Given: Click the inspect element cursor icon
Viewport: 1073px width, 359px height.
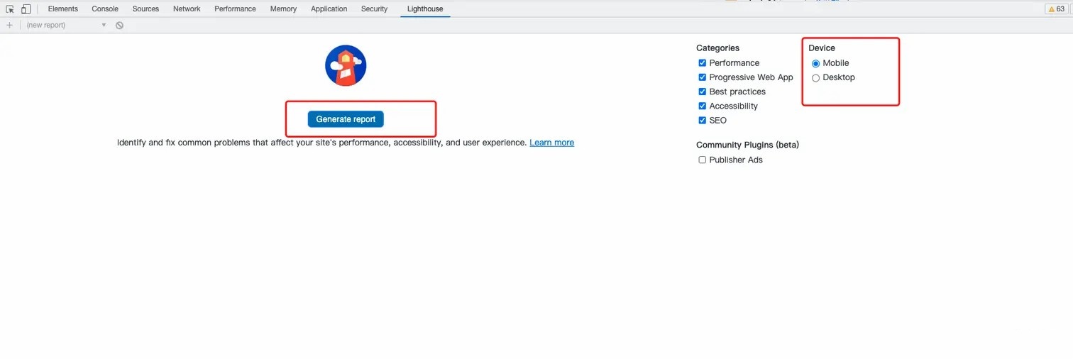Looking at the screenshot, I should 10,9.
